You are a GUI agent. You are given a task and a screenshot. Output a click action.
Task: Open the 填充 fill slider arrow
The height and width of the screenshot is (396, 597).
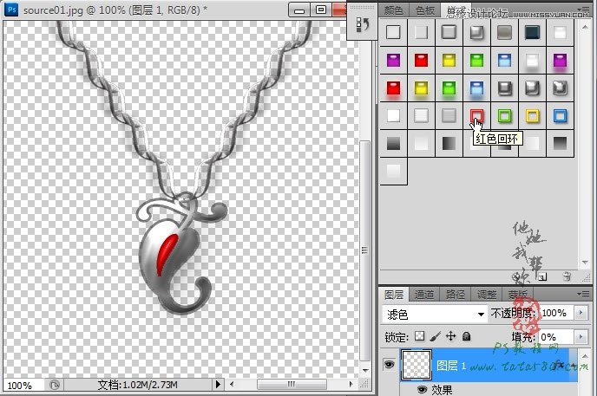(581, 337)
